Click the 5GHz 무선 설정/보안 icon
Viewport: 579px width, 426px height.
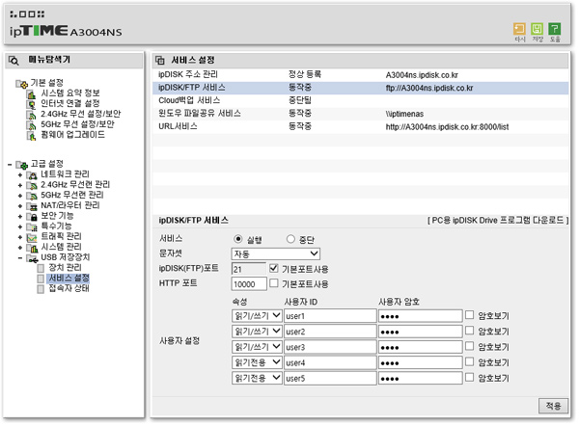coord(32,125)
